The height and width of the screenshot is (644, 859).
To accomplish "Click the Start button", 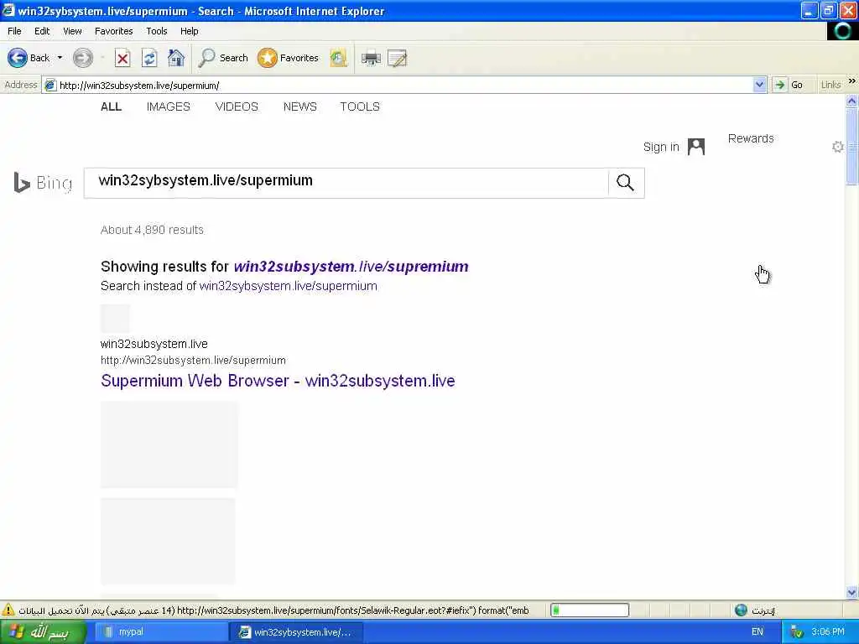I will click(43, 632).
